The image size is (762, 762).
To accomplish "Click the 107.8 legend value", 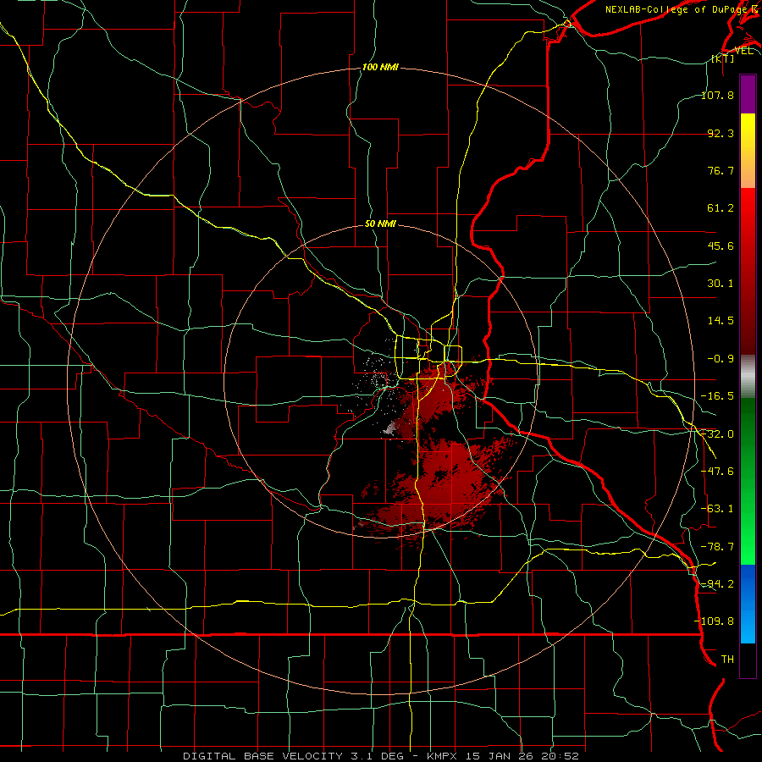I will click(x=718, y=95).
